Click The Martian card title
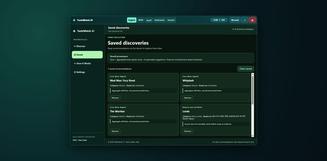The height and width of the screenshot is (161, 327). coord(117,112)
